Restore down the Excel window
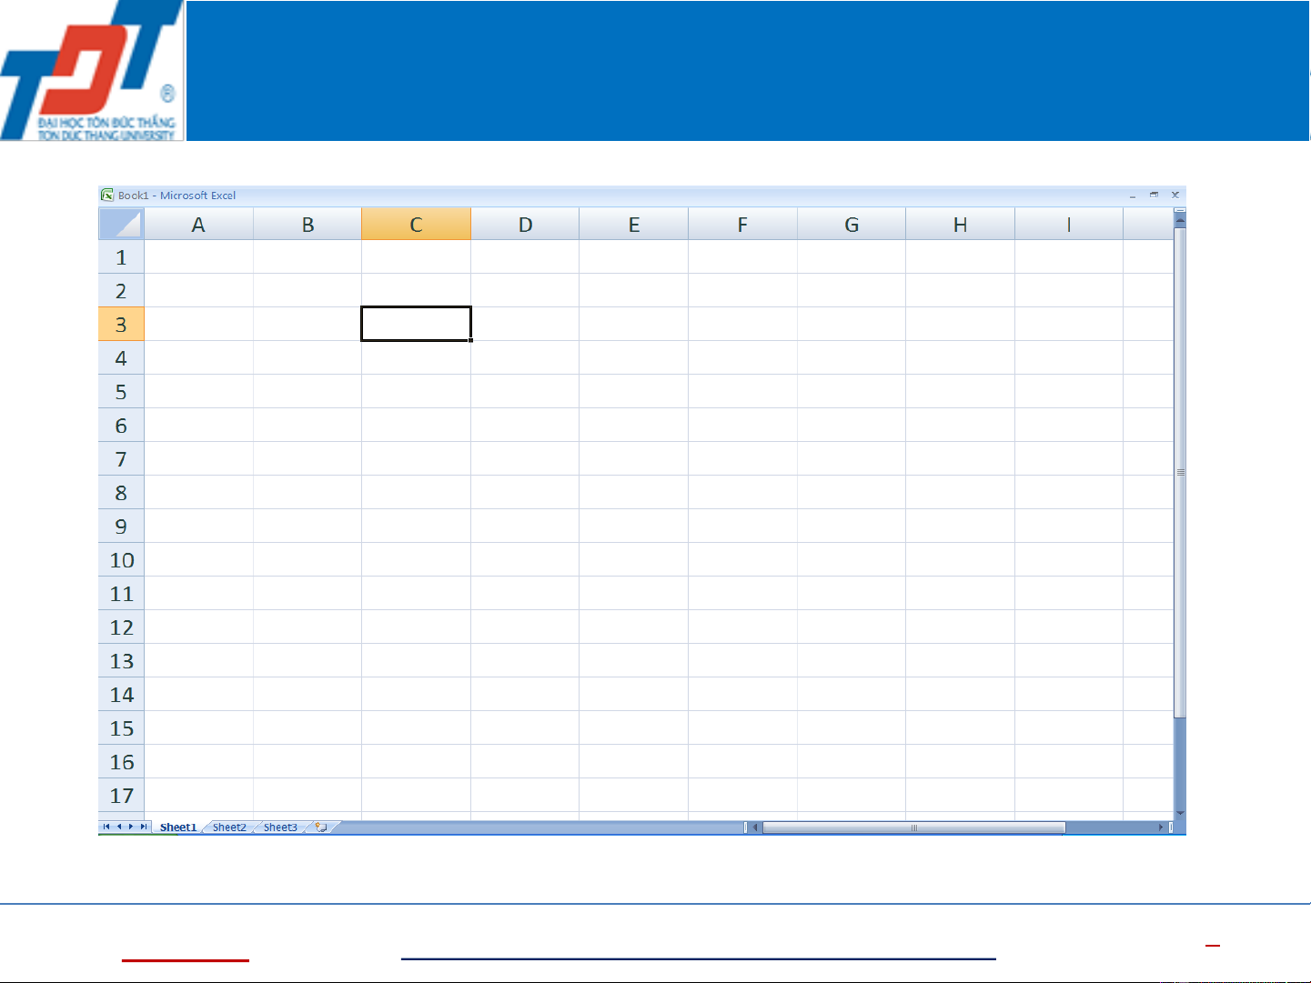The image size is (1311, 983). coord(1154,196)
